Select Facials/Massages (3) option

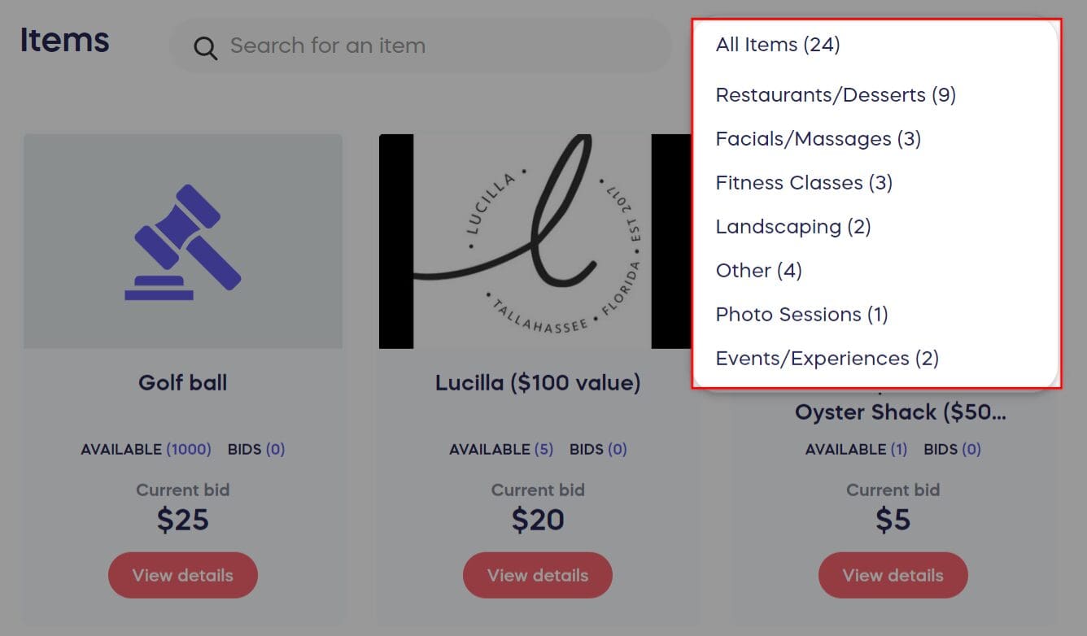click(818, 139)
